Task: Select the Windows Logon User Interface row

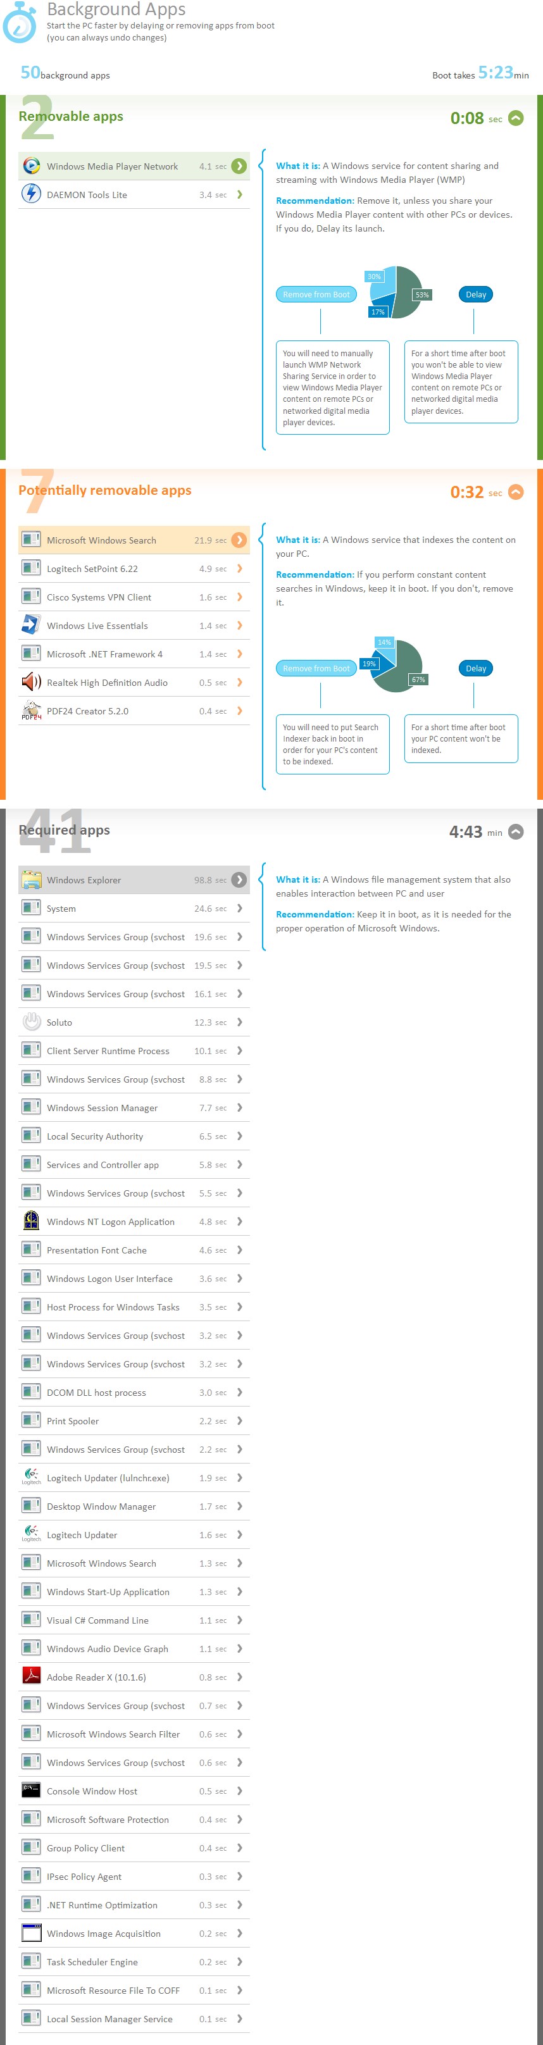Action: click(x=134, y=1279)
